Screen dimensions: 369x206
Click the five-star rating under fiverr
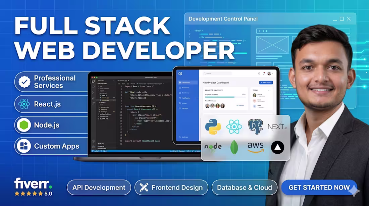tap(29, 194)
